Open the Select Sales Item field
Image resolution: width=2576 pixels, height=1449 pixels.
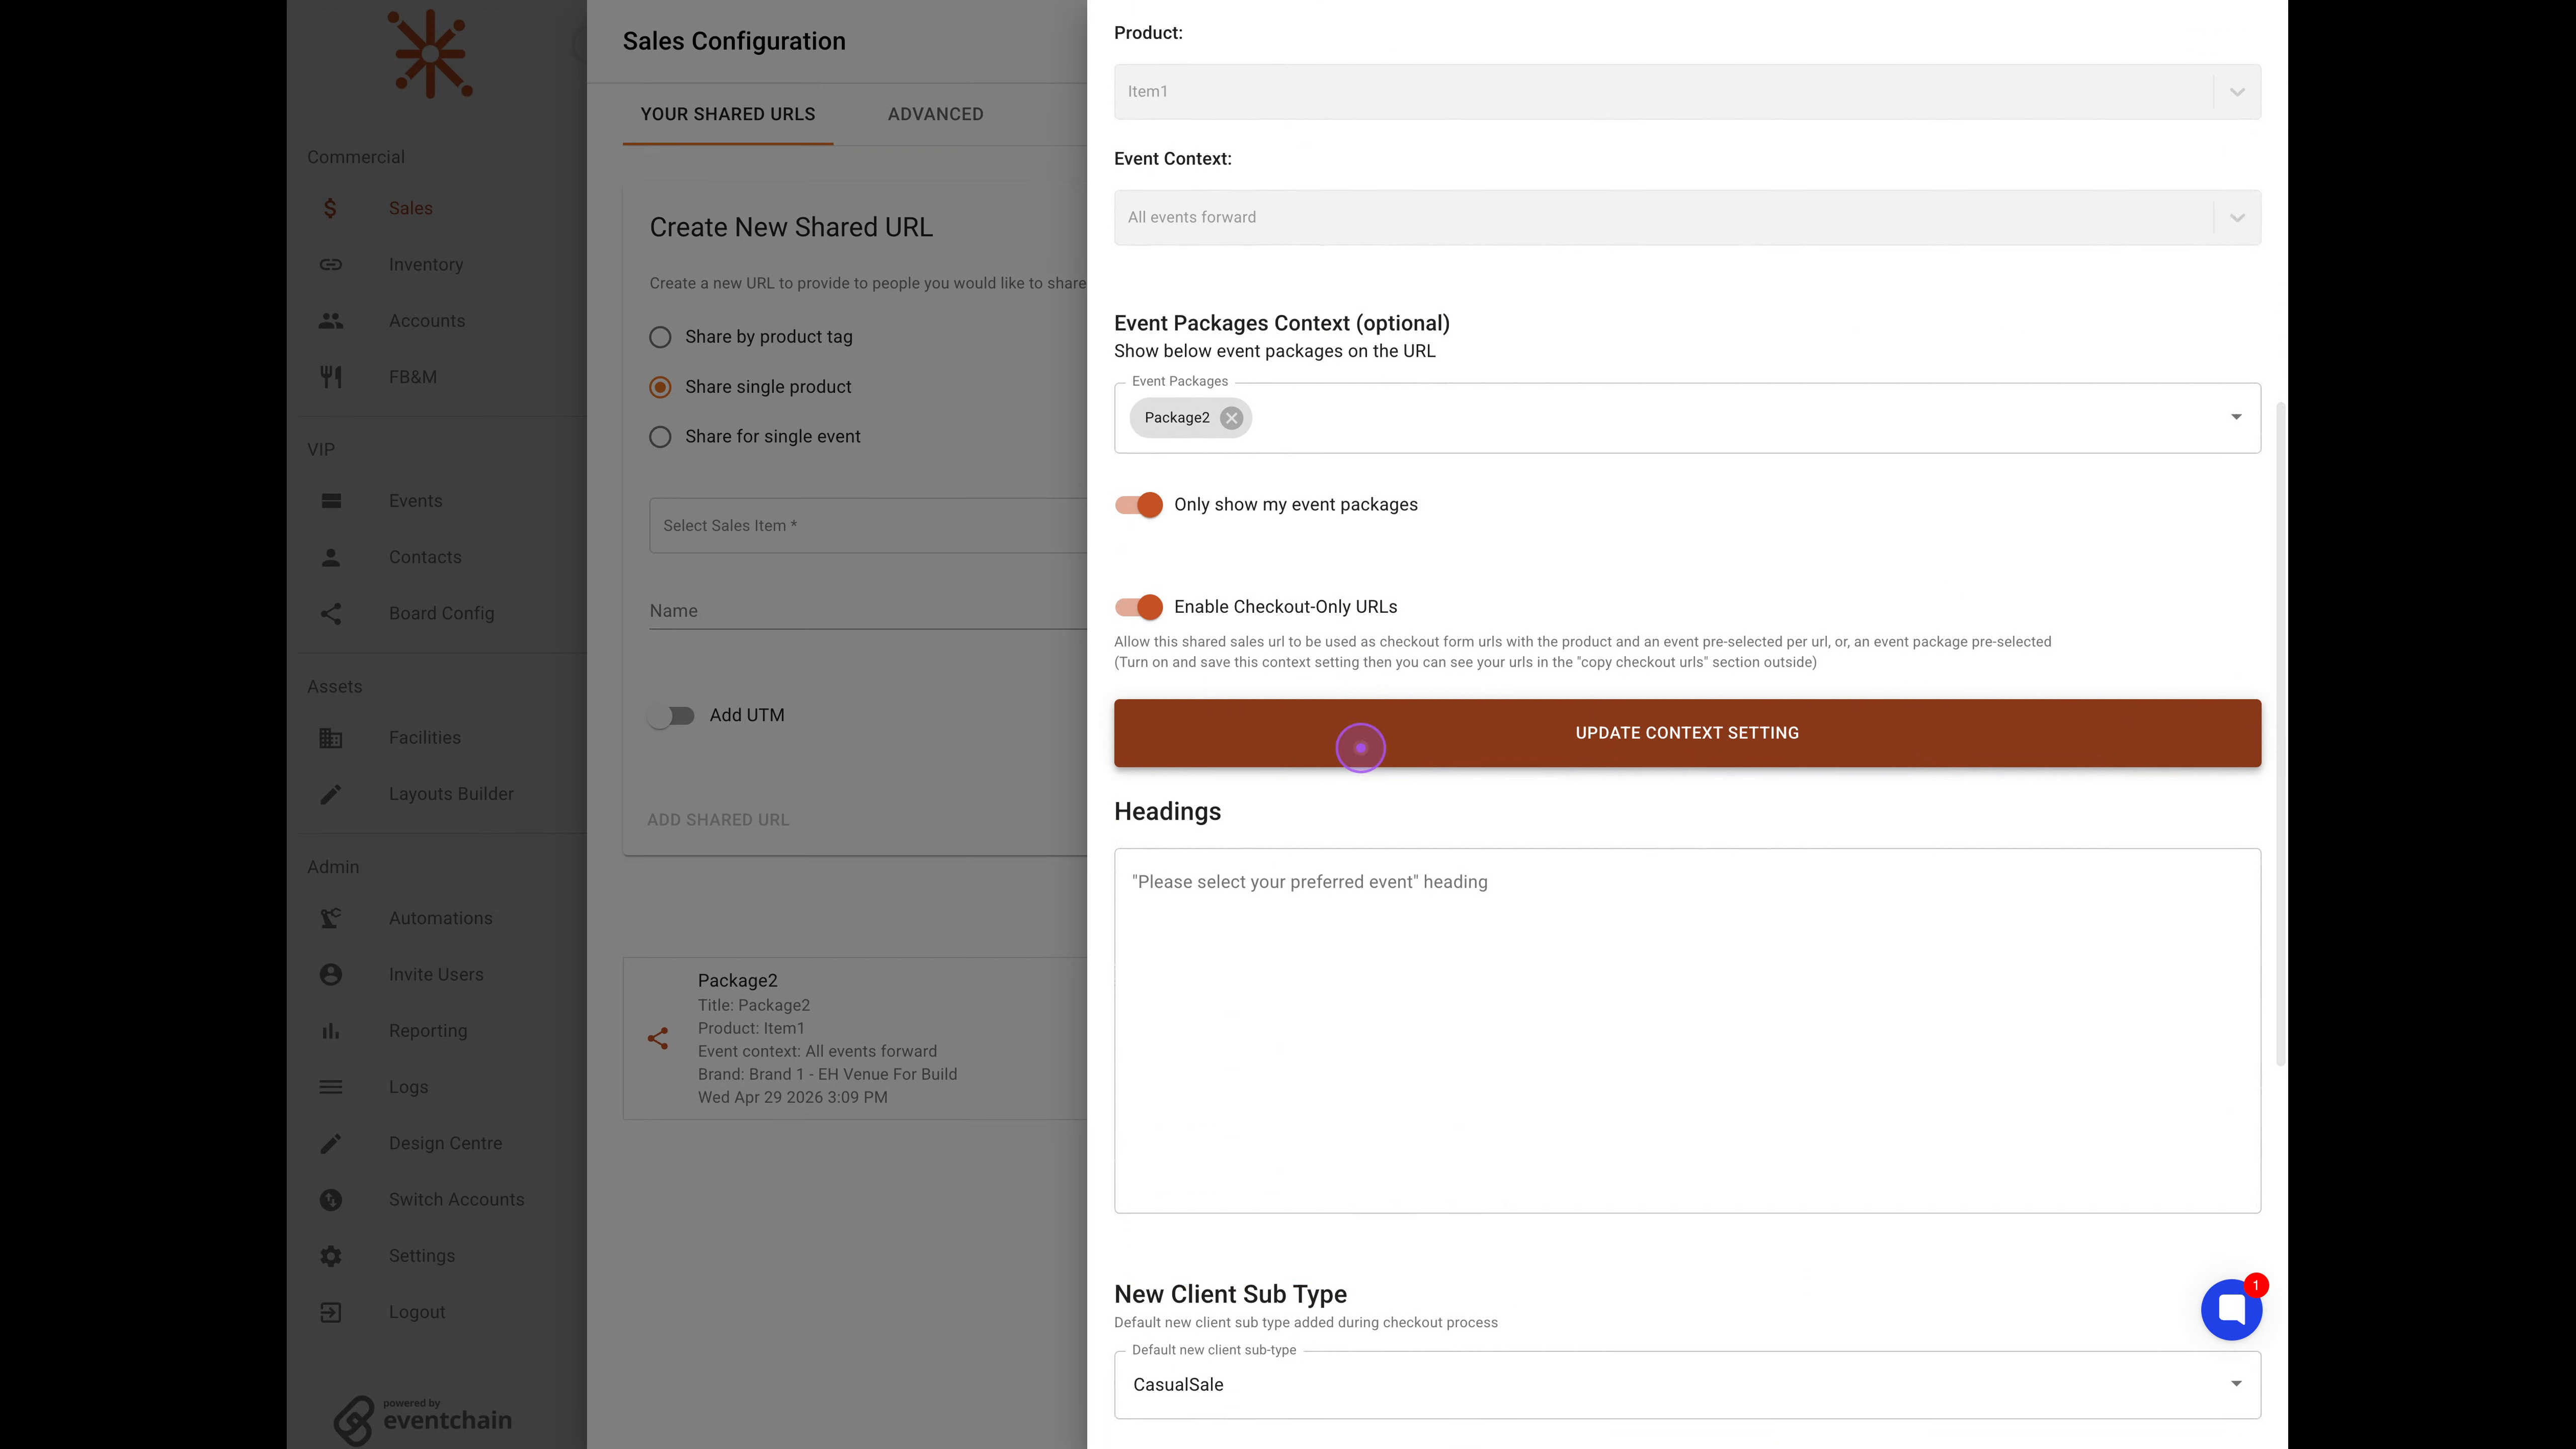[x=868, y=526]
